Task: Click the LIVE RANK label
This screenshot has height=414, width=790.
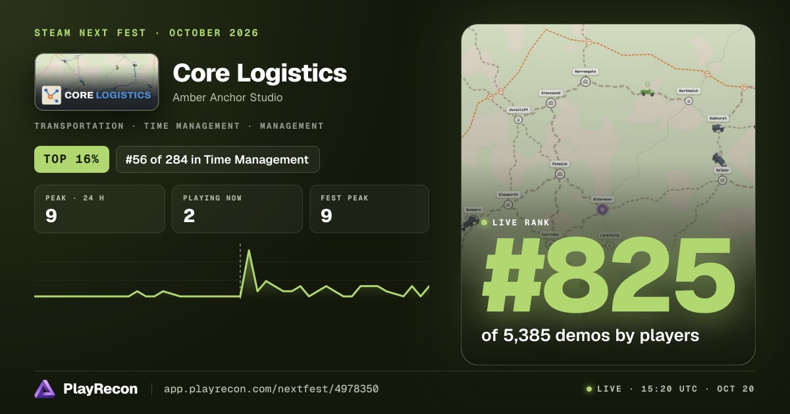Action: coord(521,223)
